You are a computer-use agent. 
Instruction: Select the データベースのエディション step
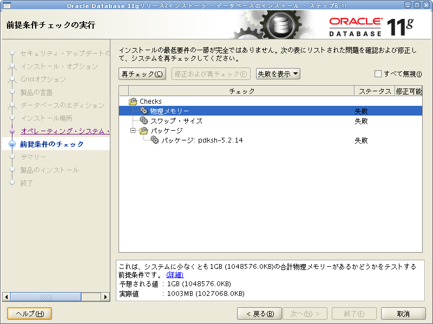pyautogui.click(x=63, y=105)
